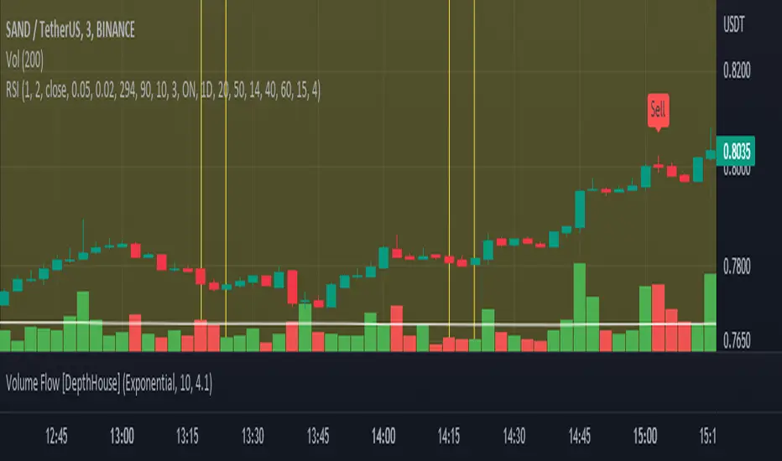782x461 pixels.
Task: Click the 12:45 time axis label
Action: pyautogui.click(x=56, y=436)
